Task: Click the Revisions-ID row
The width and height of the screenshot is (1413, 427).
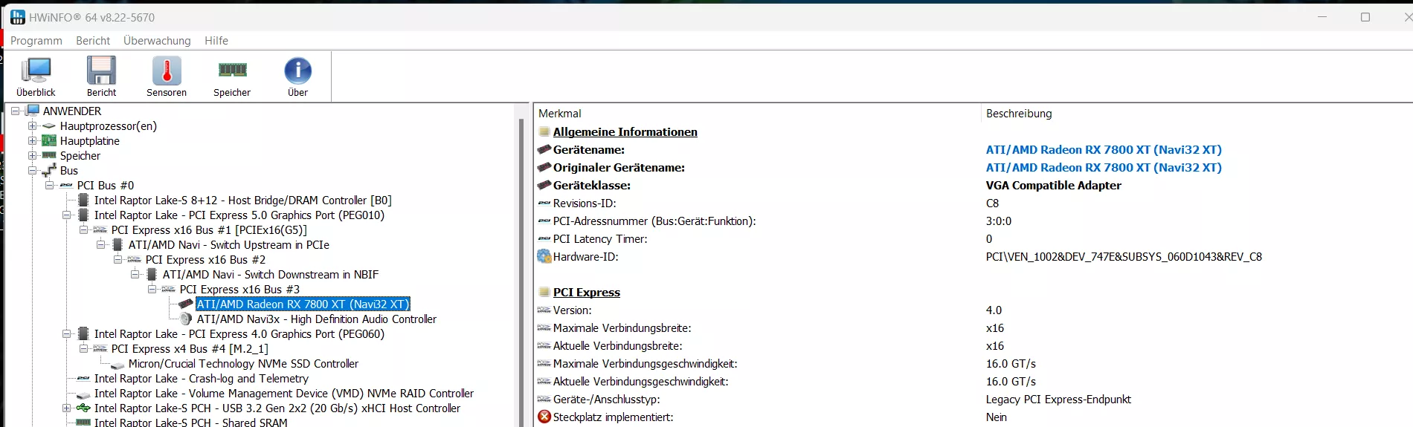Action: point(973,203)
